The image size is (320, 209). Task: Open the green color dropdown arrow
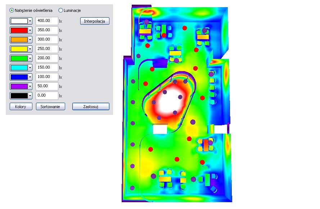[x=30, y=59]
